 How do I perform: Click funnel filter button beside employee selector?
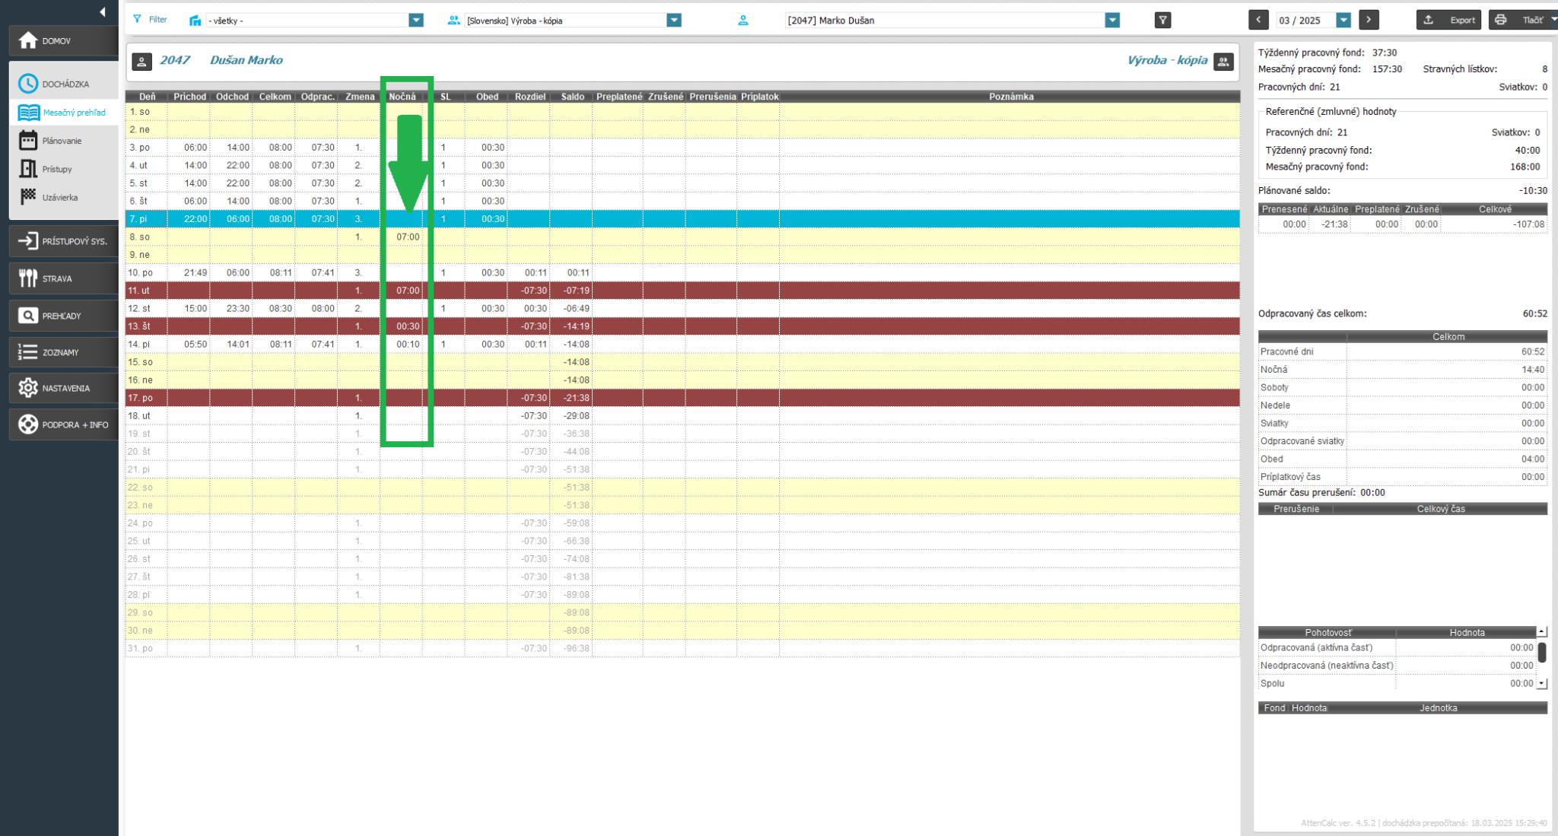click(x=1162, y=21)
